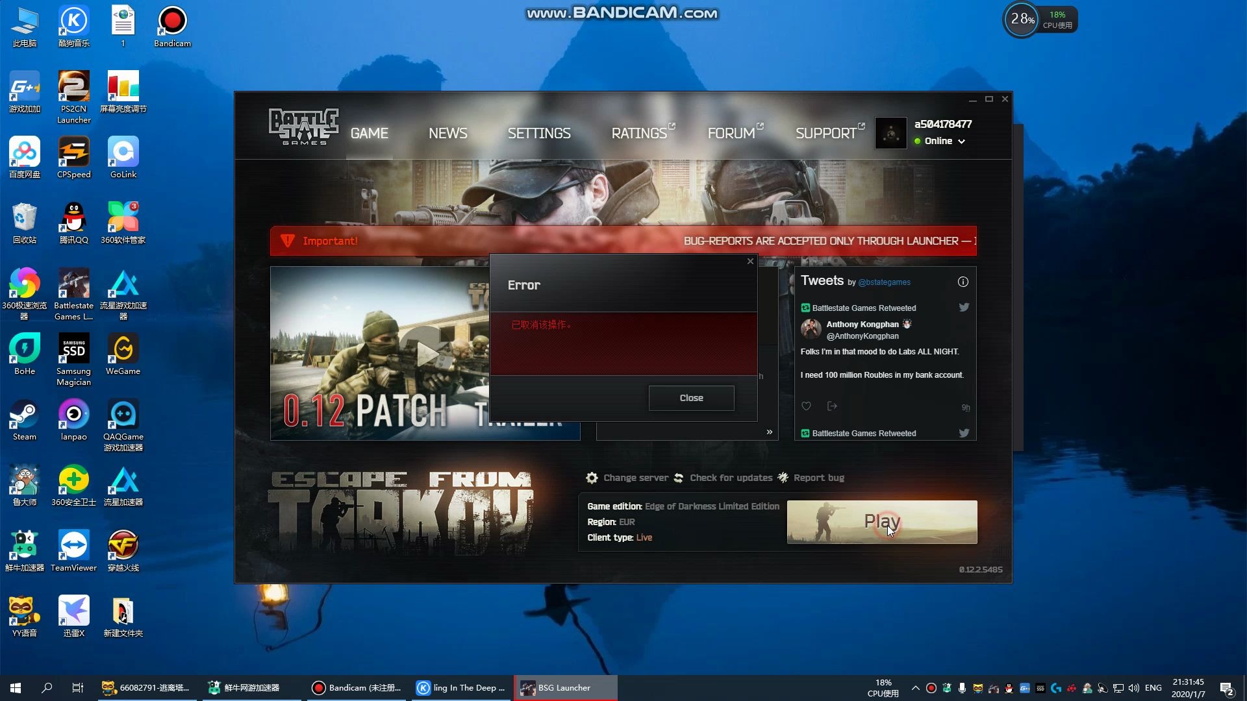Open the 酷狗音乐 desktop icon

73,27
